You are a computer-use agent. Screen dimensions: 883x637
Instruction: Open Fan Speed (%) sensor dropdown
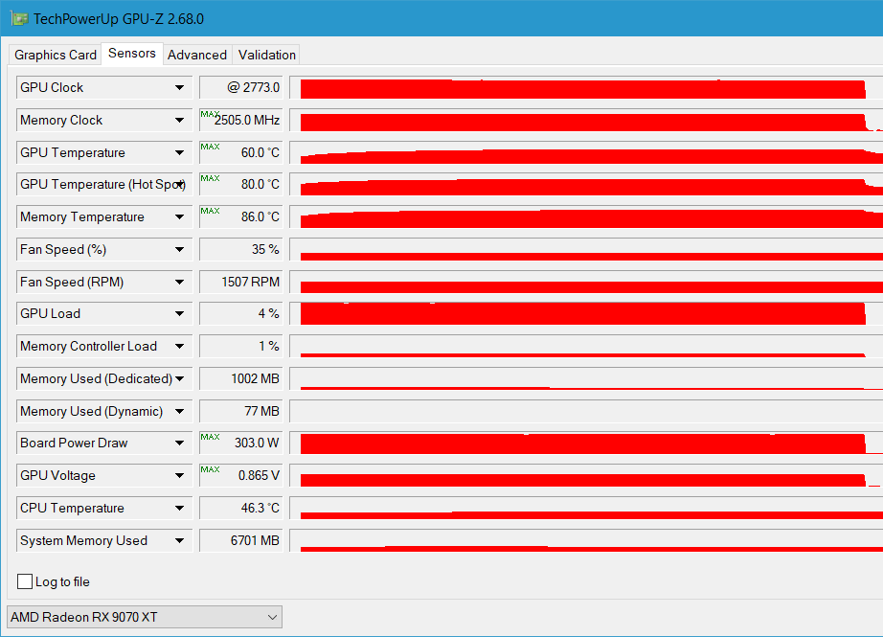[179, 249]
